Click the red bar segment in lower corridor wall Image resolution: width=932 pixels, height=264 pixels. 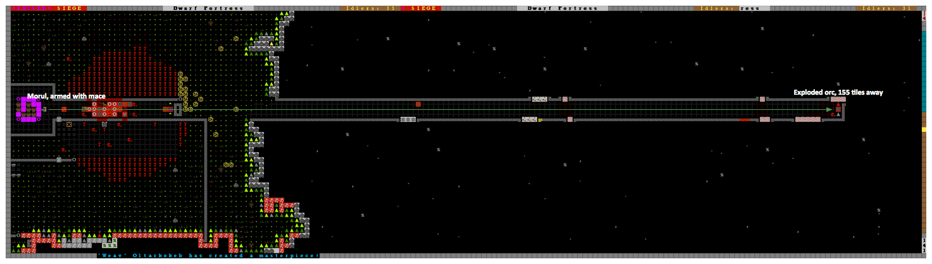coord(745,119)
